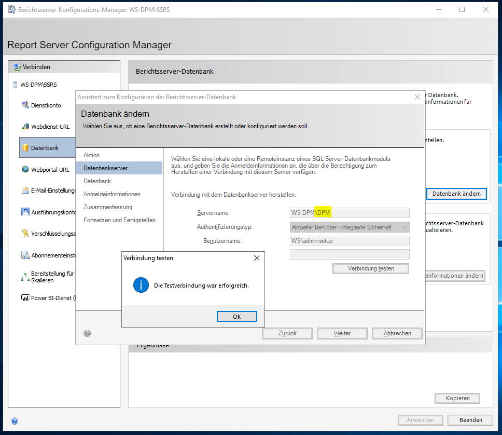
Task: Close the Berichtsserver-Datenbank wizard with X
Action: 417,97
